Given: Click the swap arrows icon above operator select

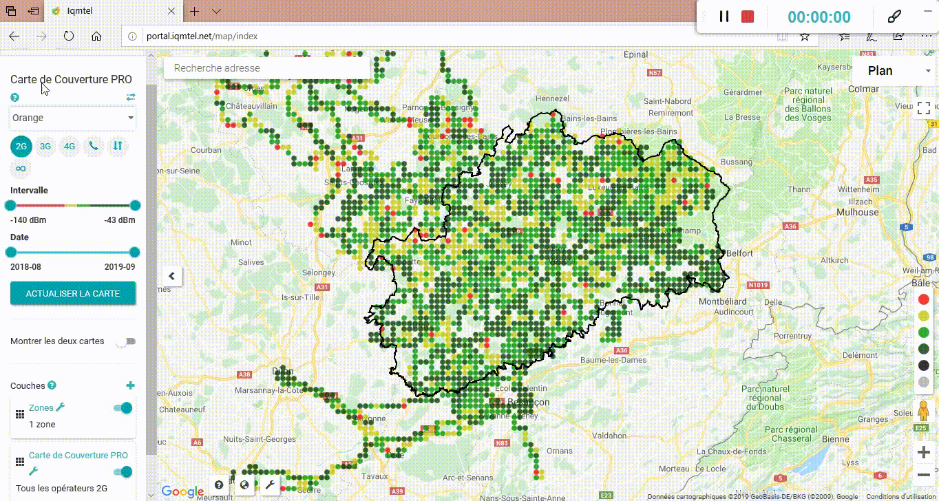Looking at the screenshot, I should (x=131, y=97).
